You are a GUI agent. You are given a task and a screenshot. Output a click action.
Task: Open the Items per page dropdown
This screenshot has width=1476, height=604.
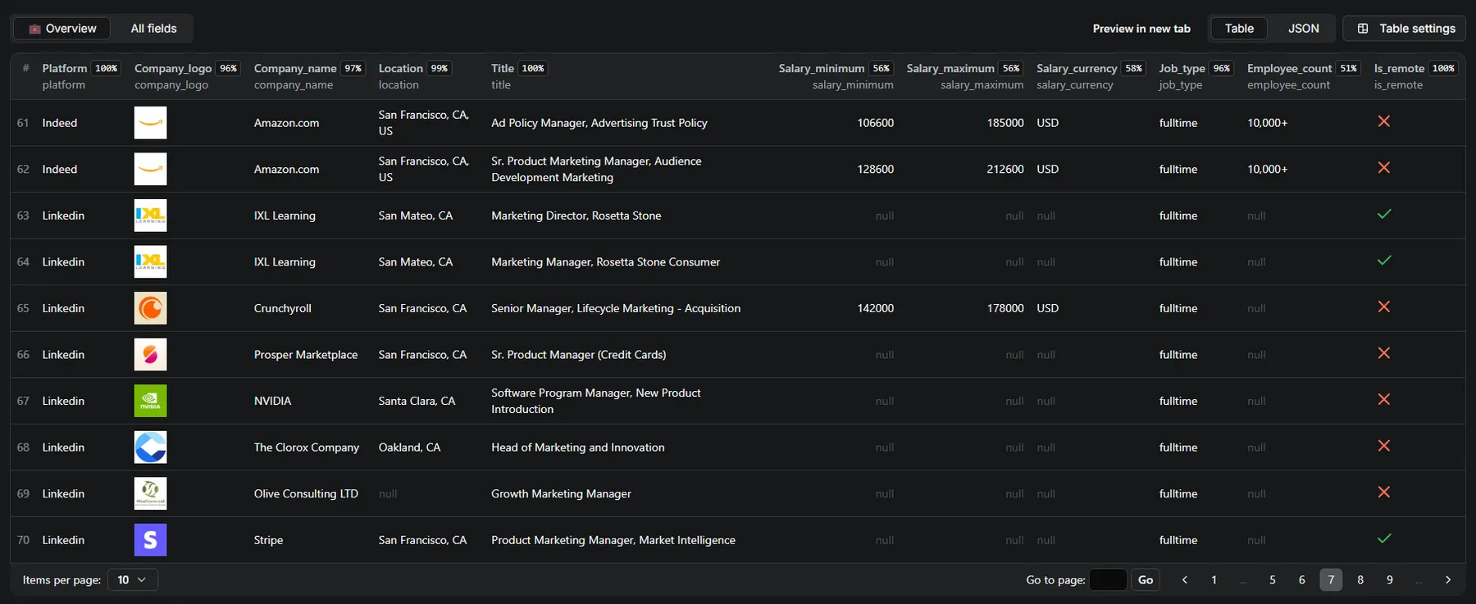point(132,579)
